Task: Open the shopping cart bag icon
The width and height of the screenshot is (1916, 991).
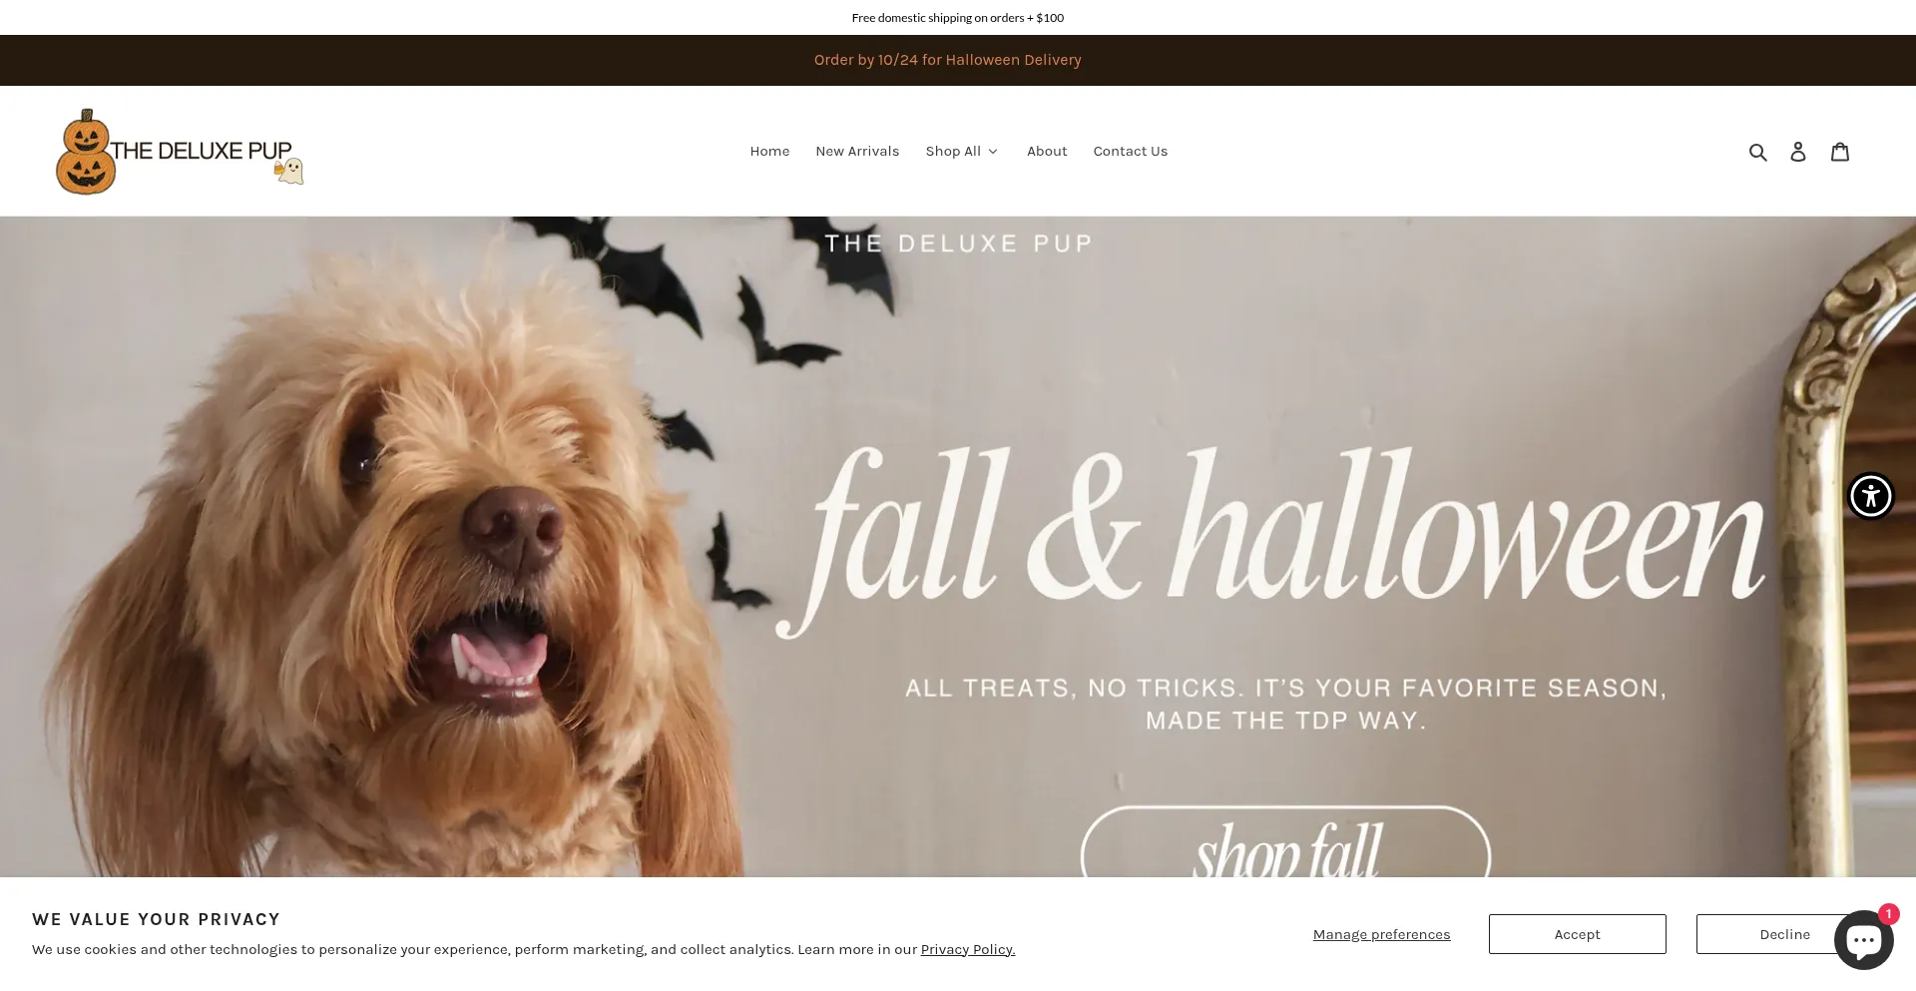Action: tap(1840, 152)
